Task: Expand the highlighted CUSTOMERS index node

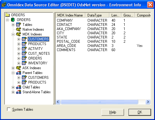Action: tap(19, 39)
